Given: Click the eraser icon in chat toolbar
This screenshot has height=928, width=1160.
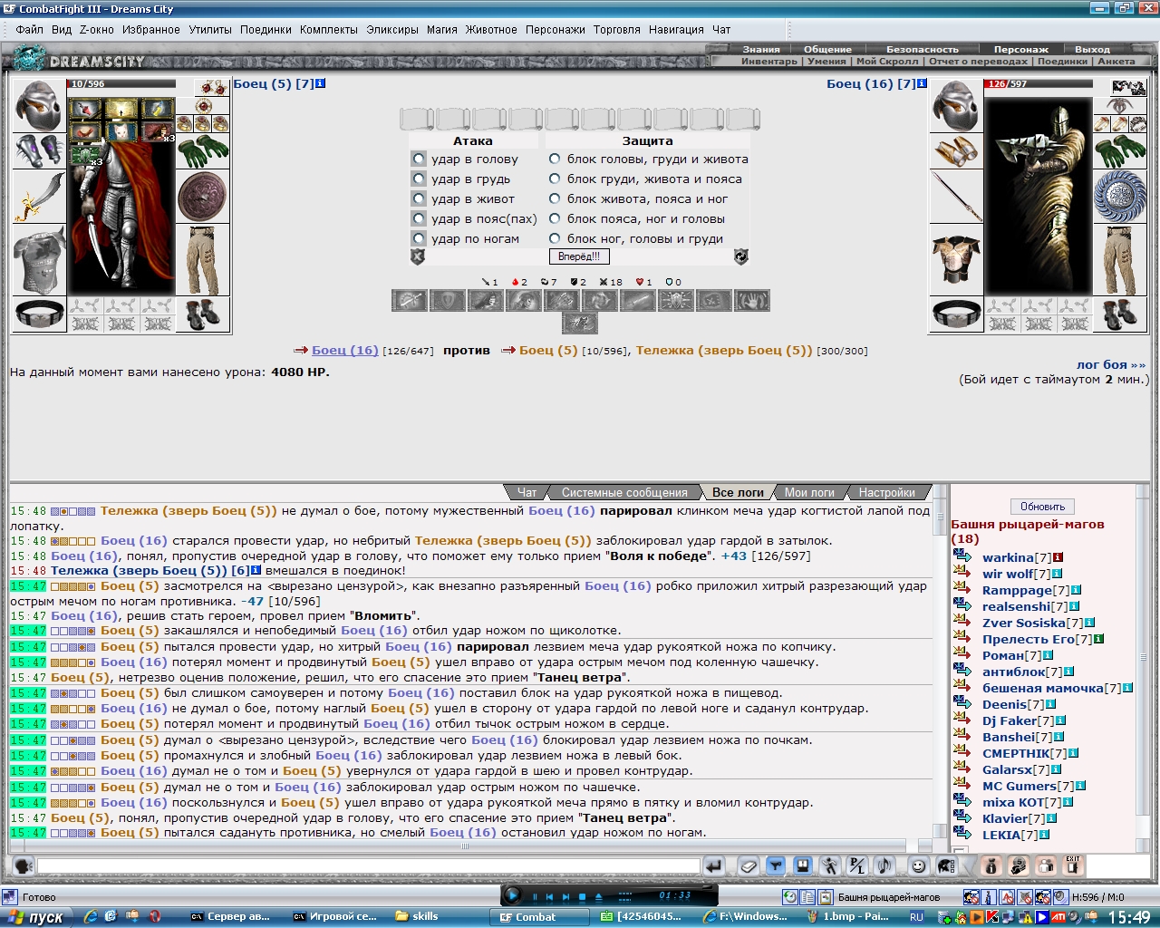Looking at the screenshot, I should 748,866.
